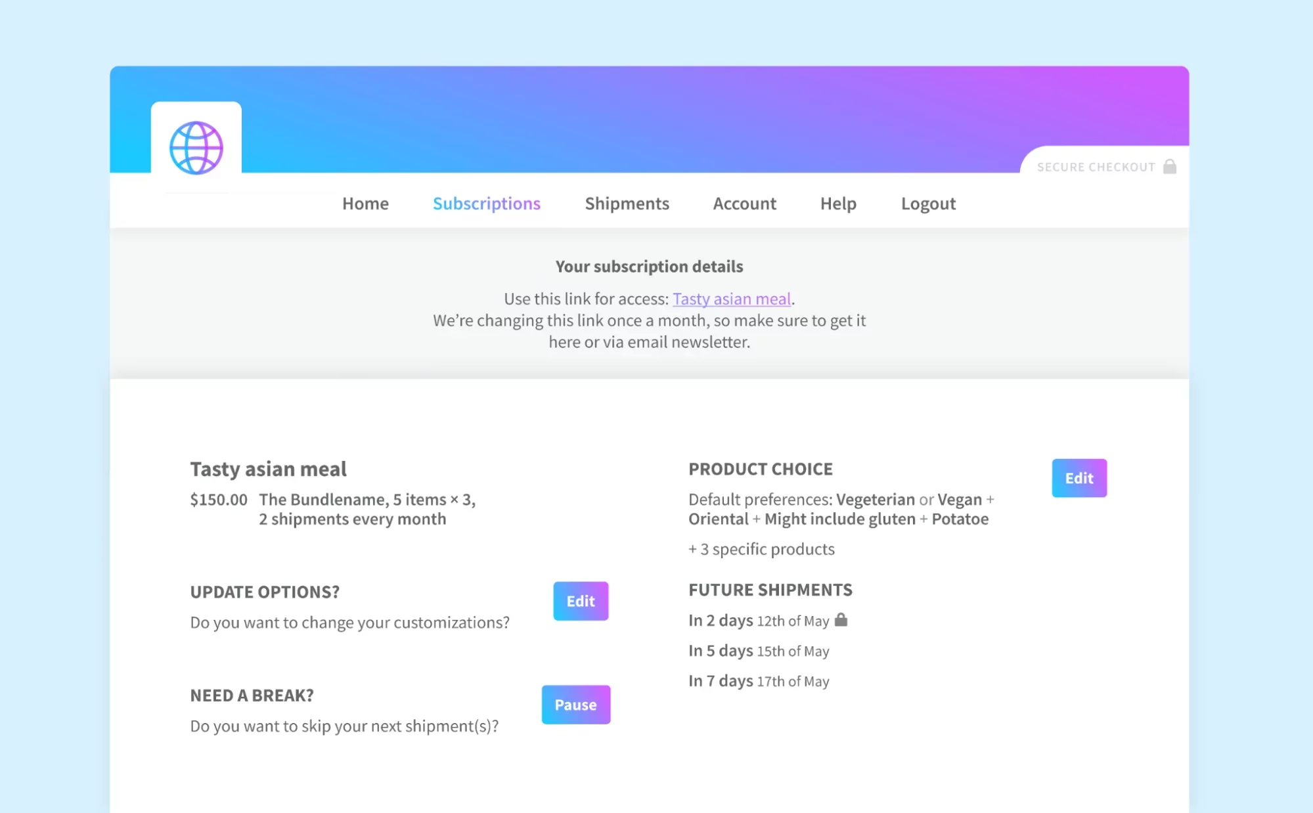Open the Help section
The image size is (1313, 813).
click(x=838, y=204)
